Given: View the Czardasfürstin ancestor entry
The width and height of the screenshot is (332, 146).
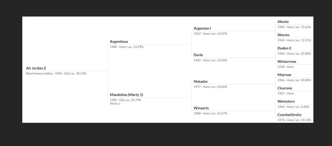Looking at the screenshot, I should click(289, 115).
